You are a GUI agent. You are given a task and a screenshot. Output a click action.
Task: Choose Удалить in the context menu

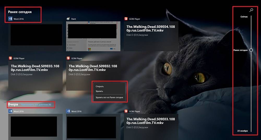pos(99,91)
